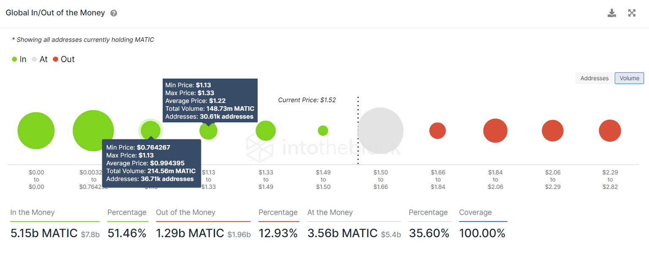Switch to the Volume view
This screenshot has width=649, height=260.
coord(629,78)
